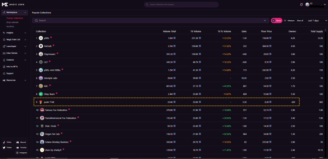The width and height of the screenshot is (328, 159).
Task: Click the Okay Bears collection avatar
Action: click(x=41, y=94)
